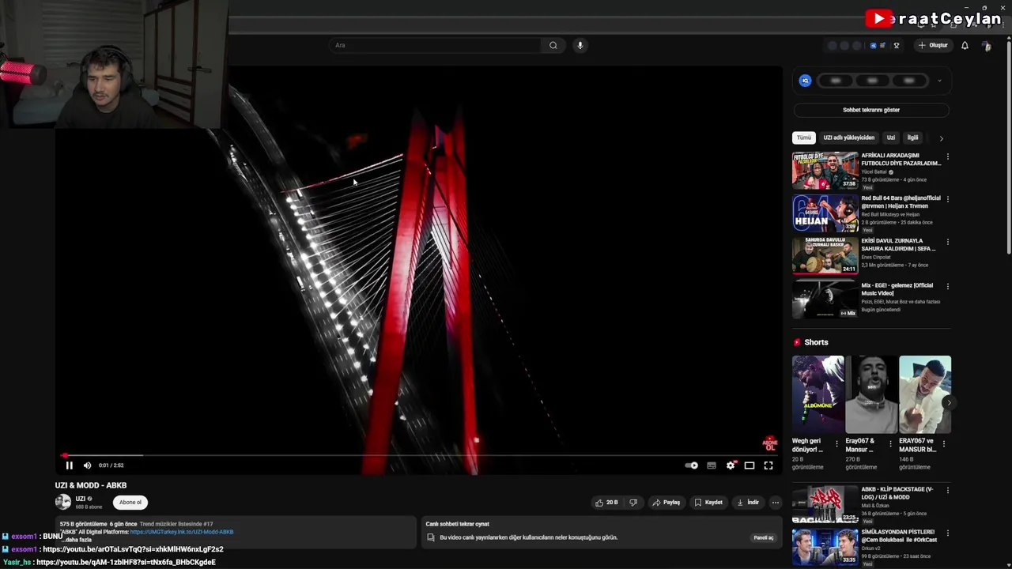Select the Tümü filter chip
This screenshot has width=1012, height=569.
coord(804,138)
